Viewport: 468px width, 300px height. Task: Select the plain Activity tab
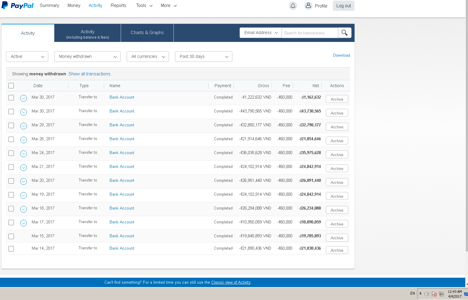[28, 33]
